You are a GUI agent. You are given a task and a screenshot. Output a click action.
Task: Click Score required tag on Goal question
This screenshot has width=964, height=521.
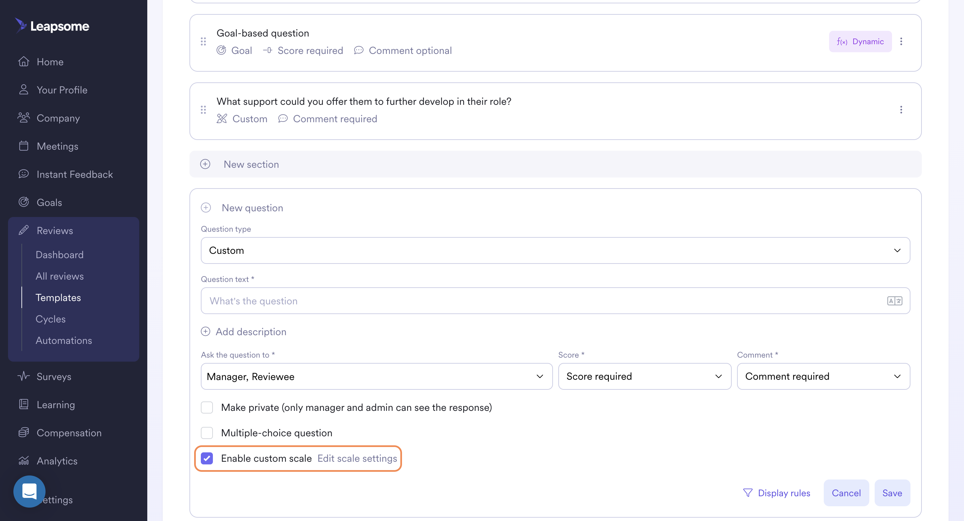[310, 51]
